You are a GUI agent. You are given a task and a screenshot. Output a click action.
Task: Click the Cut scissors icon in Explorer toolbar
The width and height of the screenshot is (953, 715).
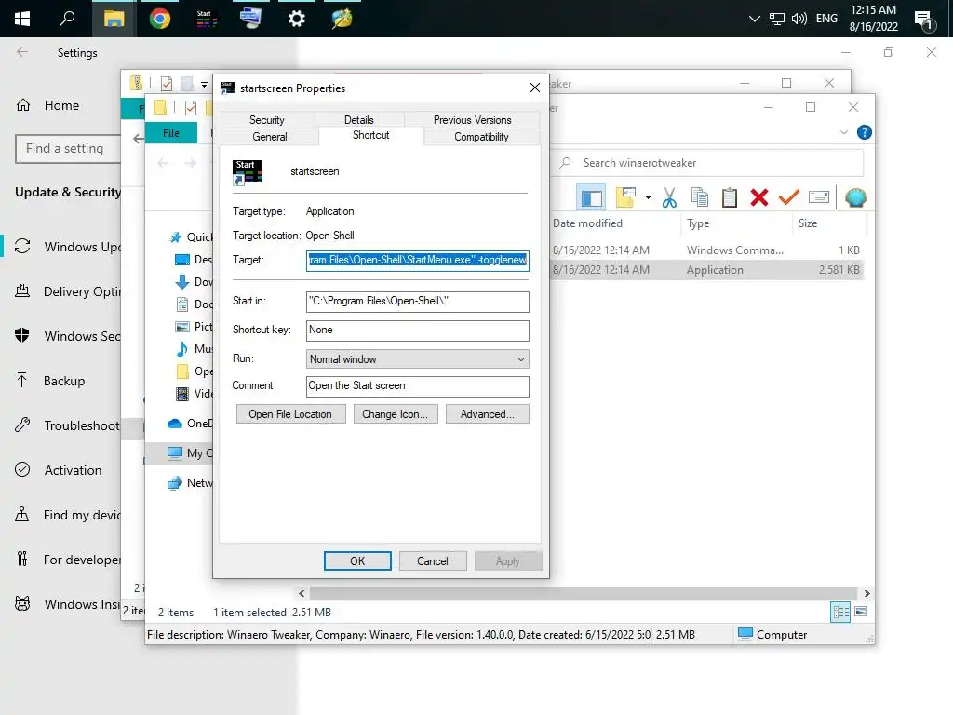tap(669, 197)
